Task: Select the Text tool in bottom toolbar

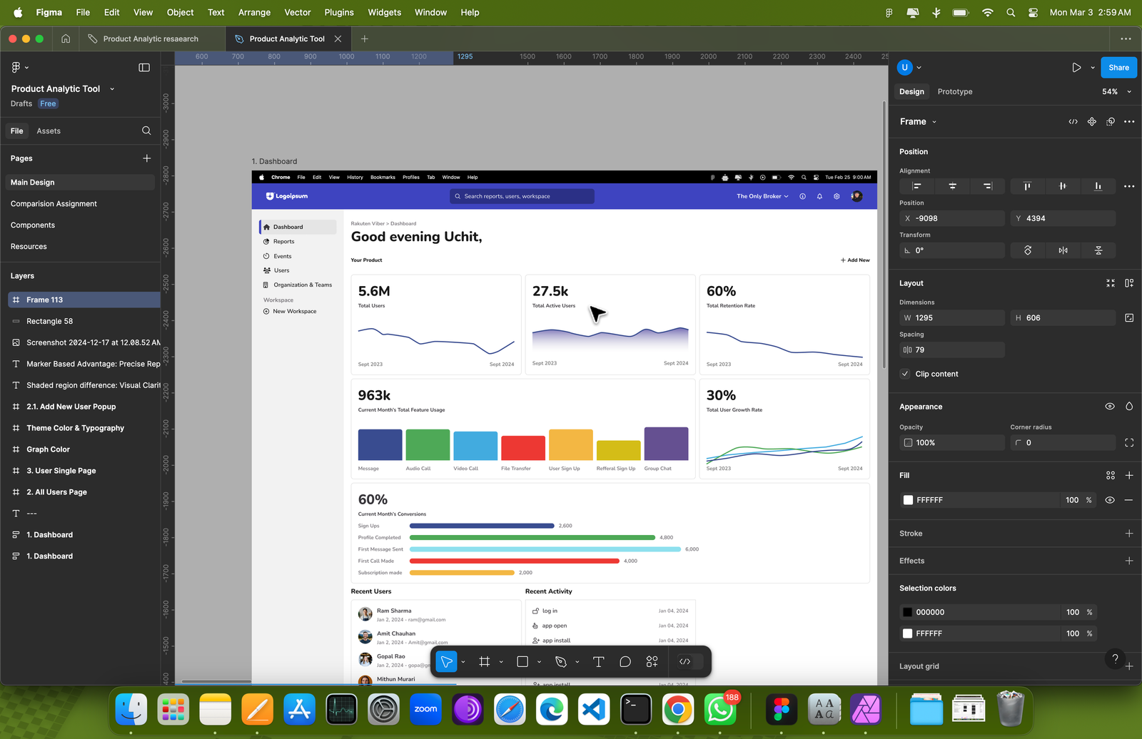Action: click(598, 662)
